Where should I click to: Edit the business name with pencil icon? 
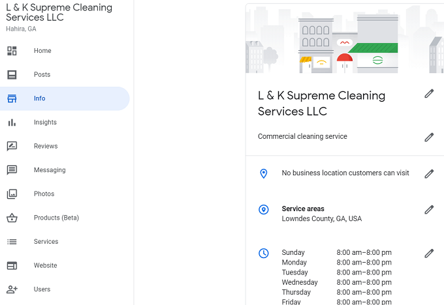tap(429, 94)
